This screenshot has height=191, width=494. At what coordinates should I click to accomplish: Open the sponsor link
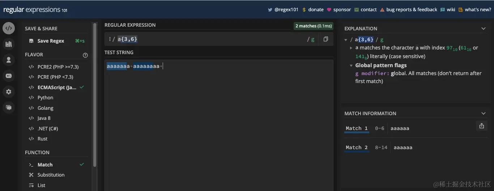tap(339, 10)
